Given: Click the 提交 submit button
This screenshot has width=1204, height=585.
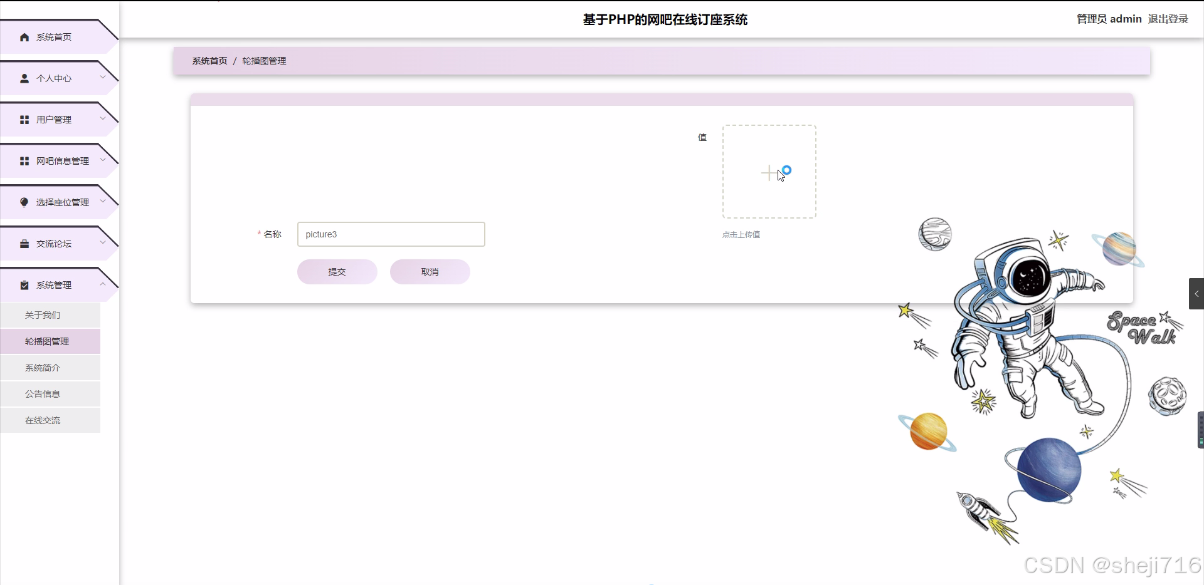Looking at the screenshot, I should point(337,272).
